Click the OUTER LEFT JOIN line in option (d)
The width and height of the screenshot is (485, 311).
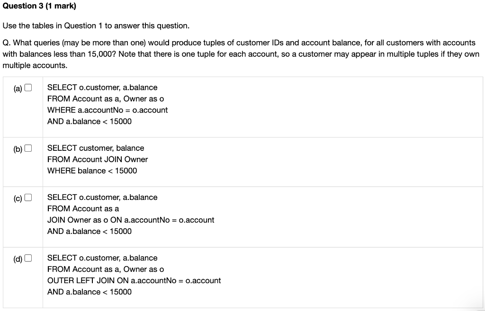tap(134, 280)
